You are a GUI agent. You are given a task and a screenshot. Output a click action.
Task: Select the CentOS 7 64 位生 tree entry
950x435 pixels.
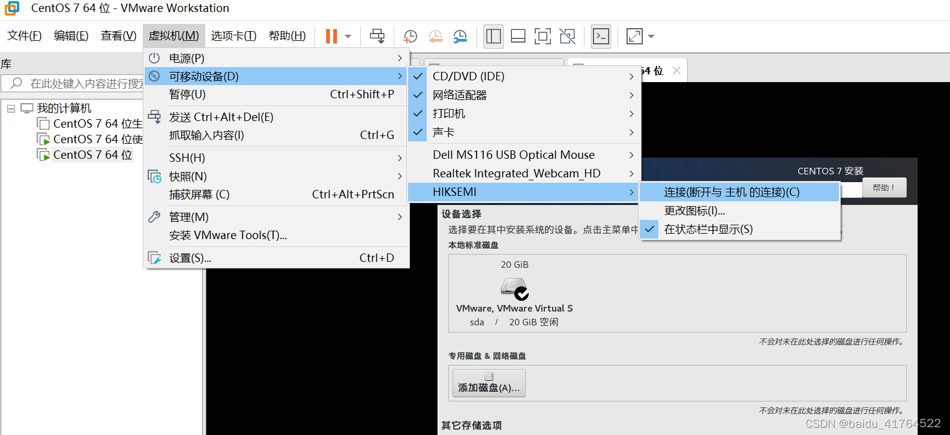[97, 123]
